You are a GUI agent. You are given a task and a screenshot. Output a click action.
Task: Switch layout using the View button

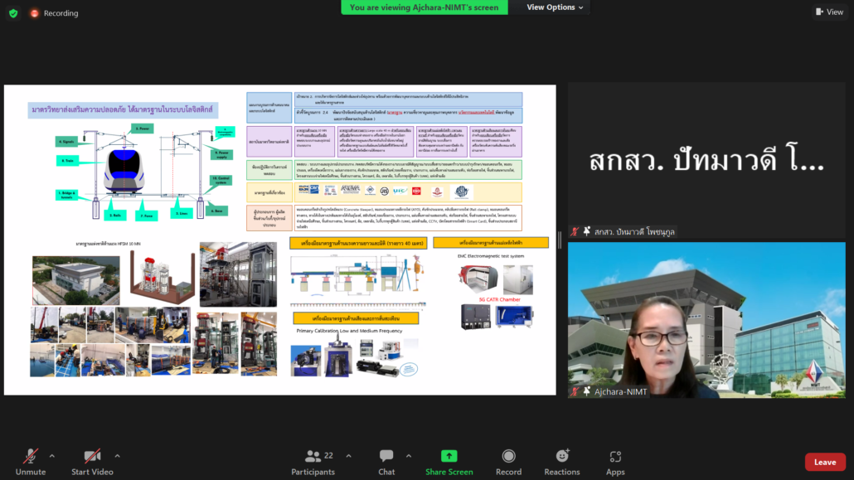coord(829,12)
